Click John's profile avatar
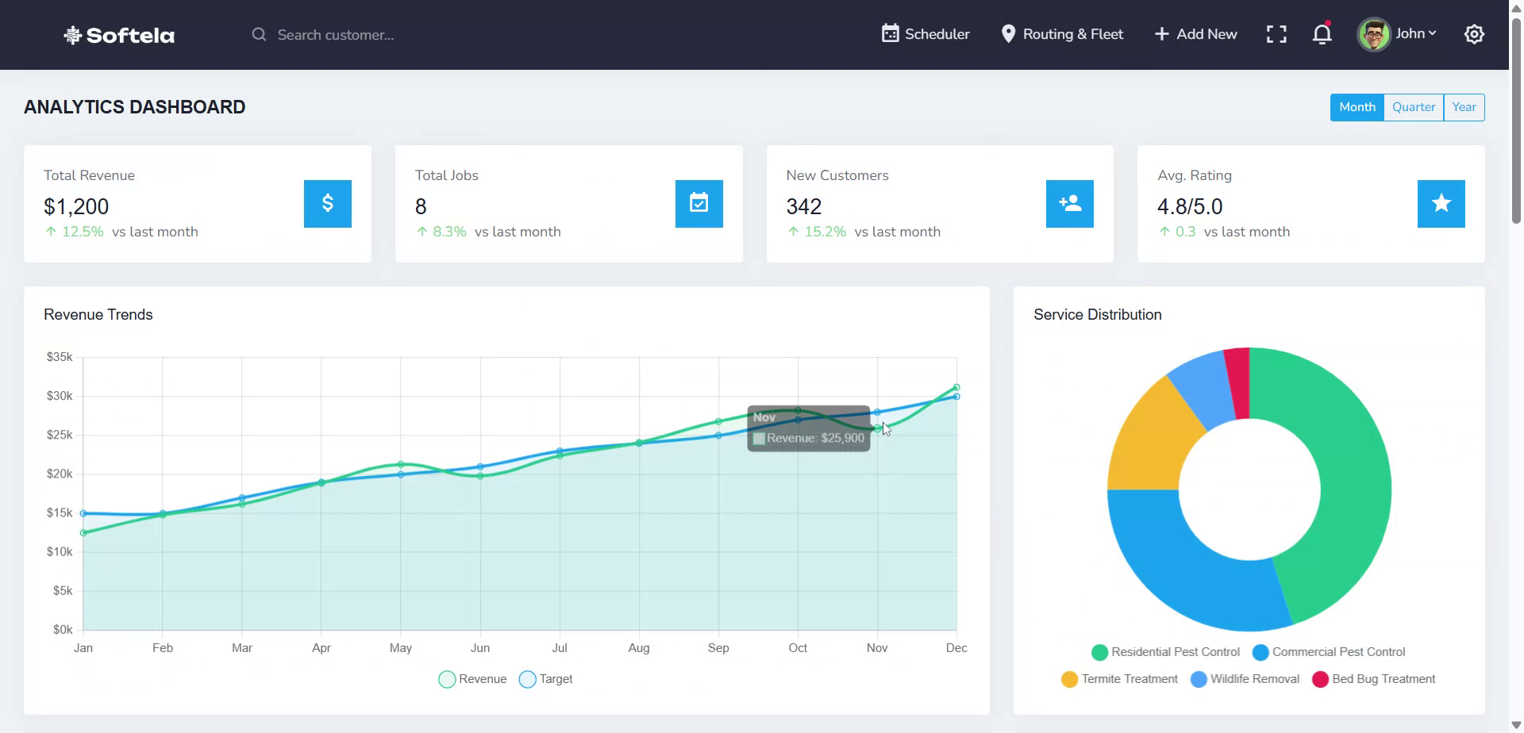Viewport: 1524px width, 733px height. tap(1373, 34)
